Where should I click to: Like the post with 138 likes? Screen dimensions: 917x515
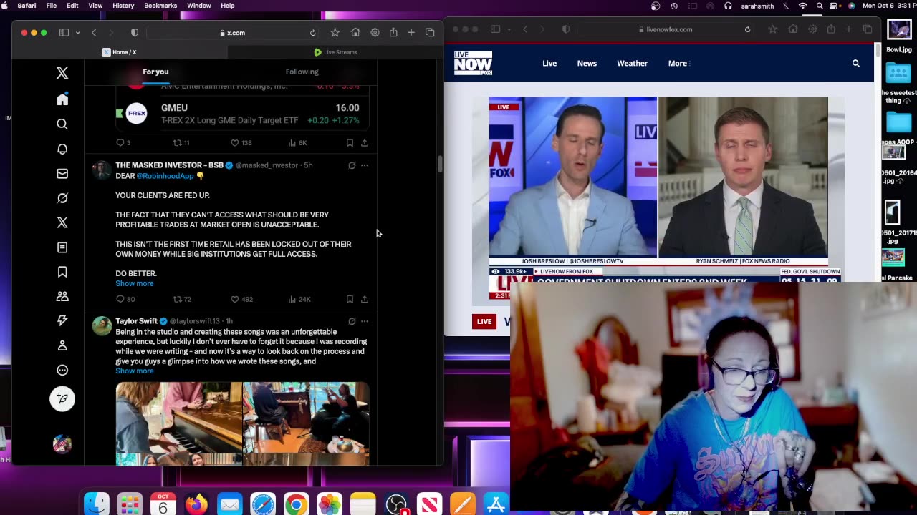pyautogui.click(x=234, y=143)
